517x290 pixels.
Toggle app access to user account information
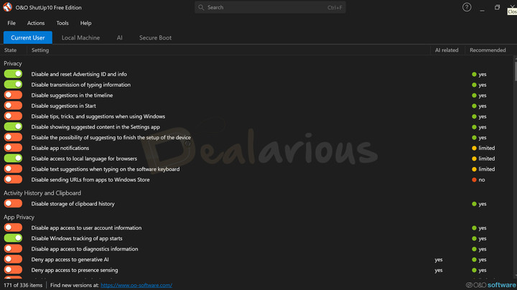(x=13, y=228)
